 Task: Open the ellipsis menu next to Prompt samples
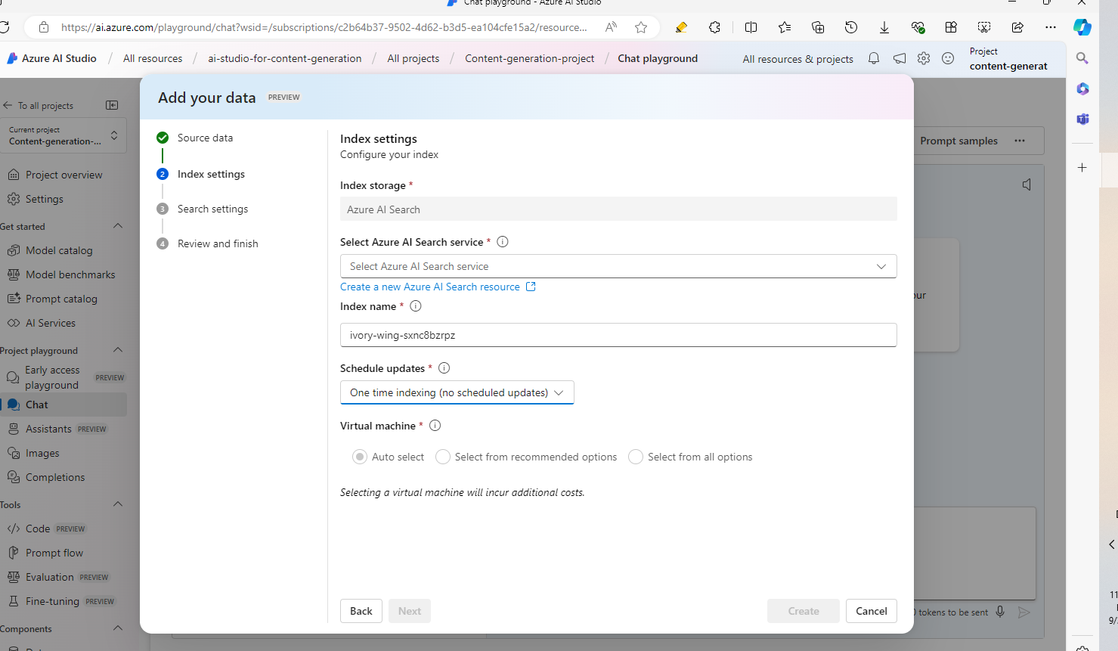(1020, 141)
